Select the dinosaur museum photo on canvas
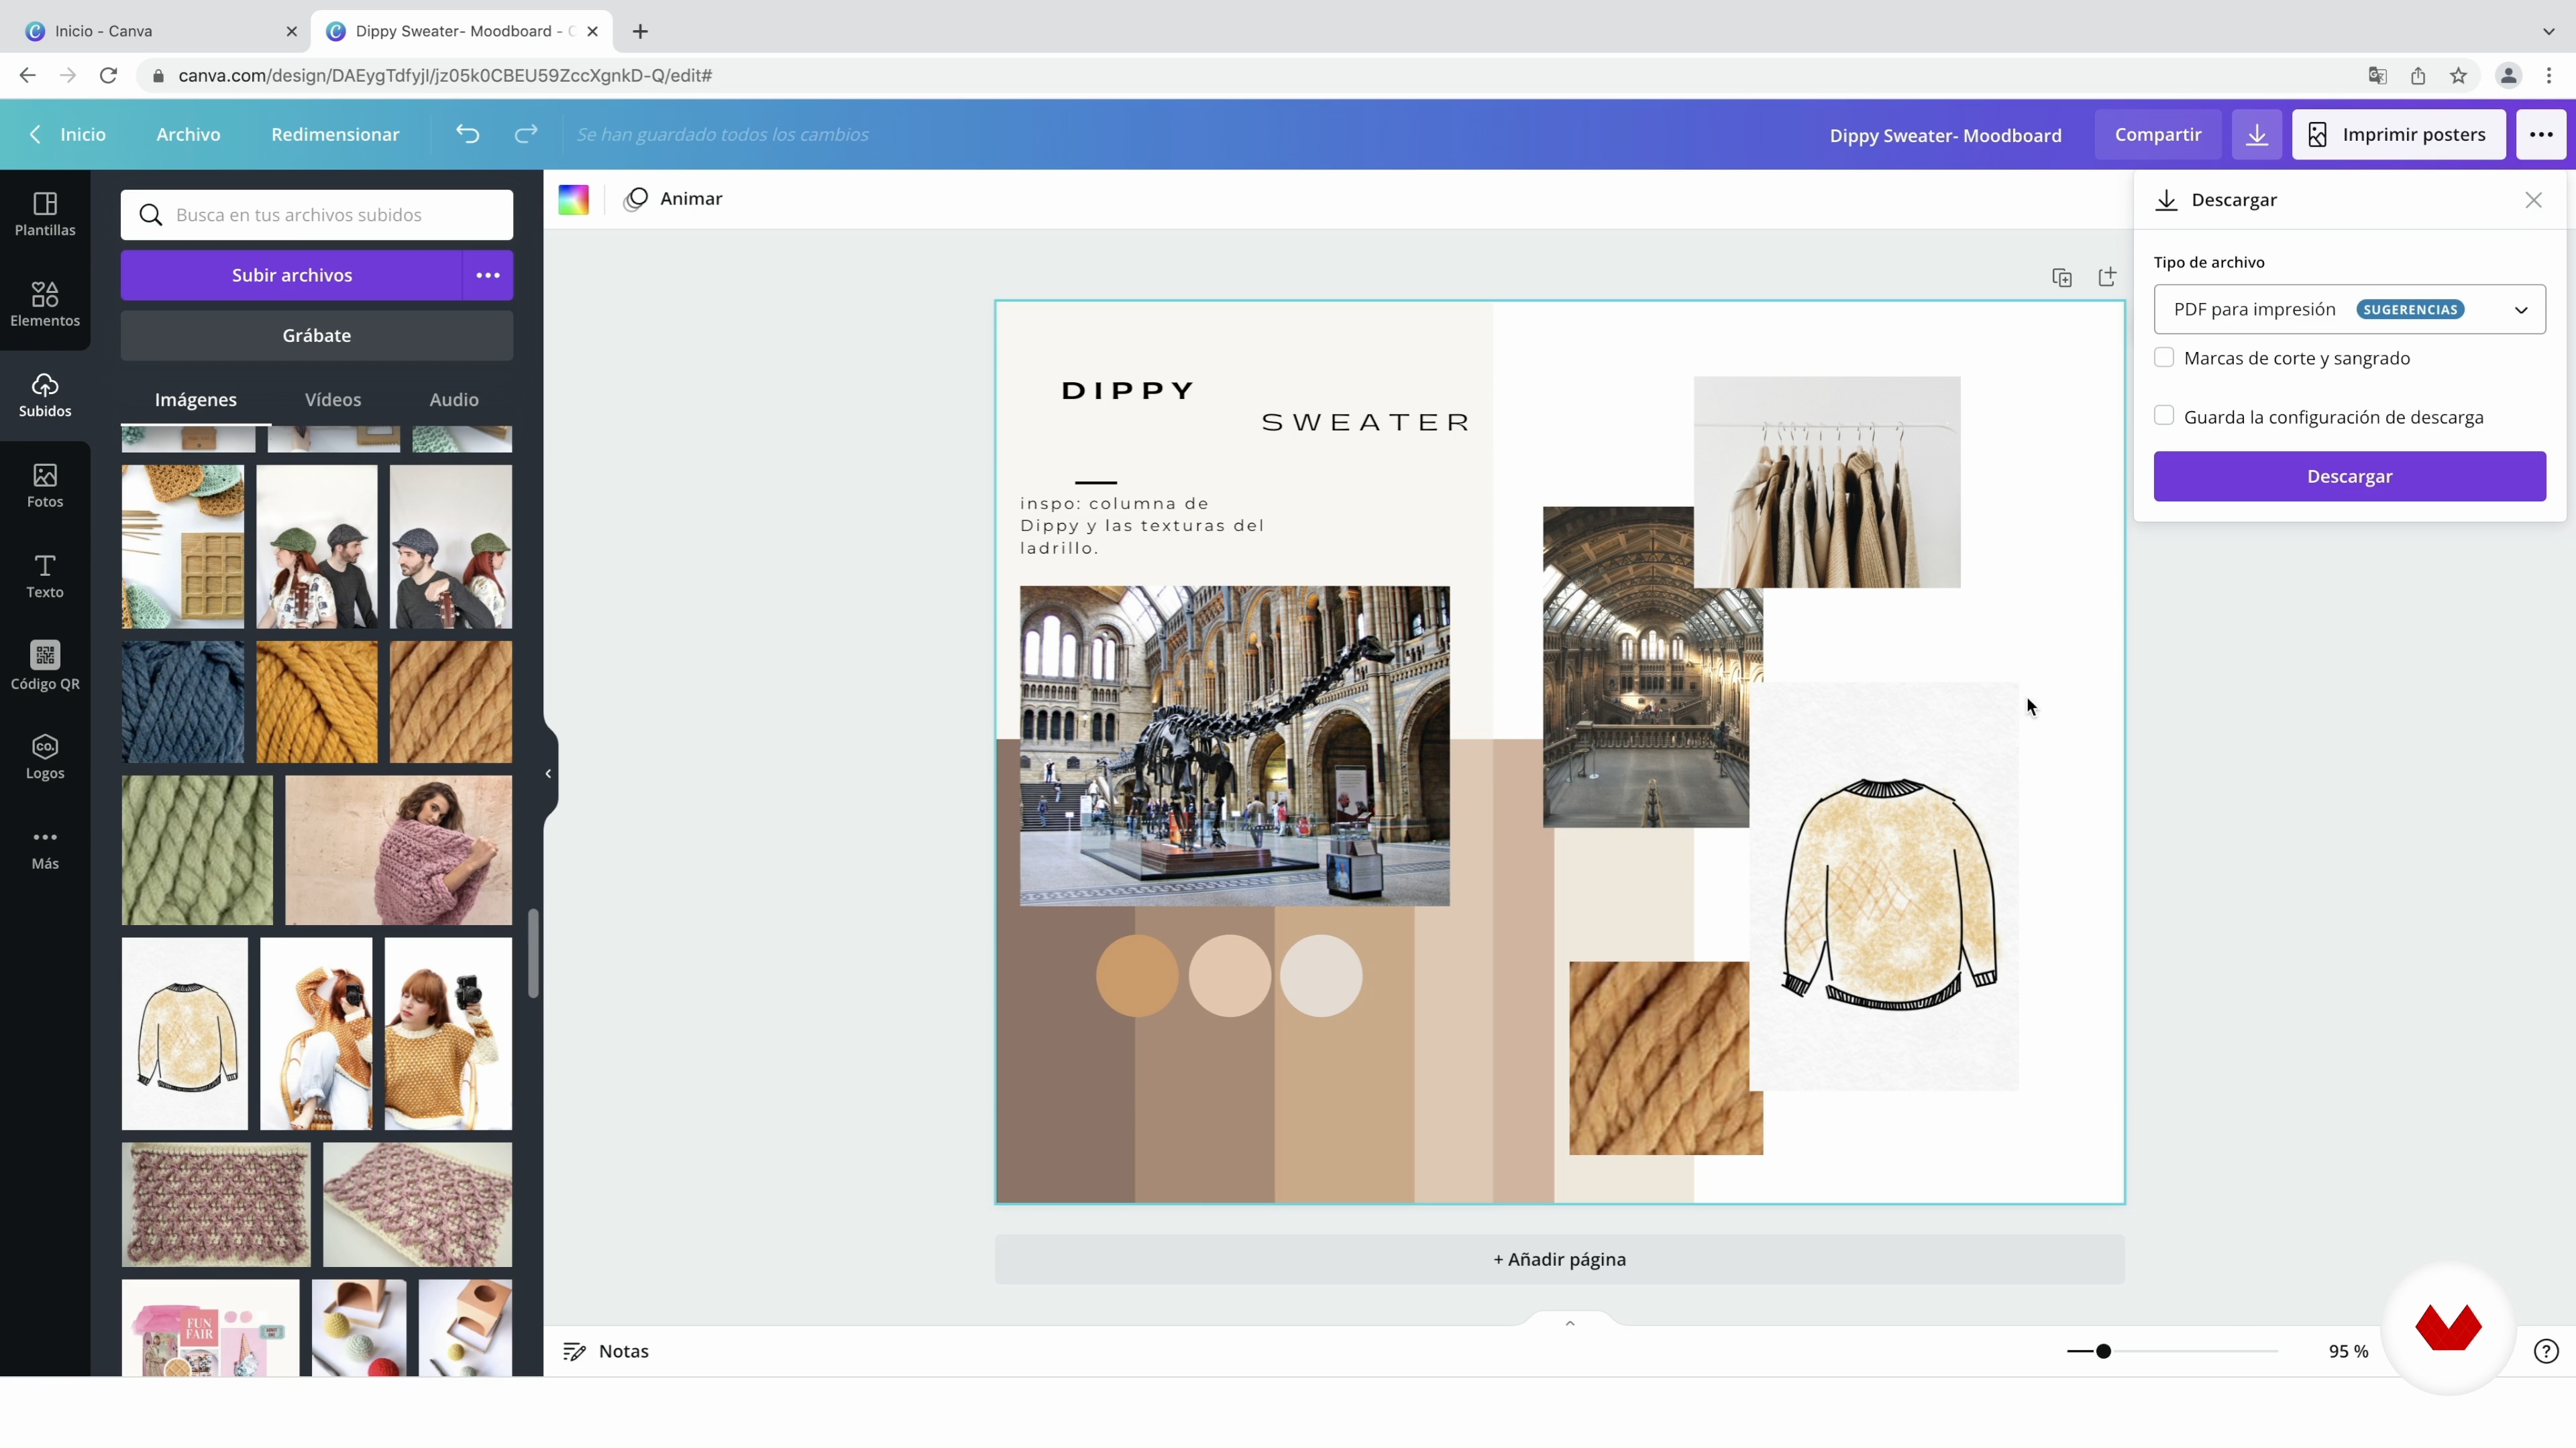 (1235, 745)
